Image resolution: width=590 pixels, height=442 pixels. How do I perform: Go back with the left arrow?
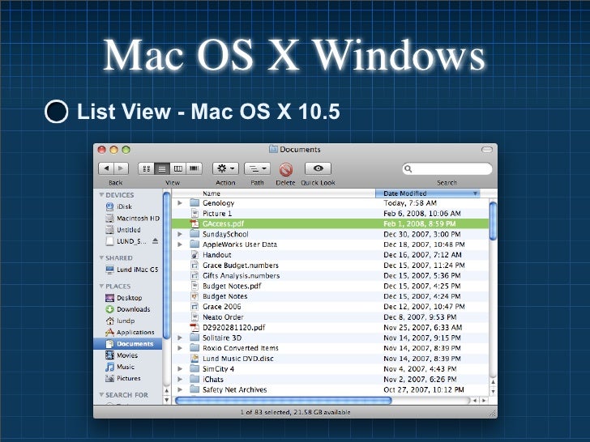106,168
